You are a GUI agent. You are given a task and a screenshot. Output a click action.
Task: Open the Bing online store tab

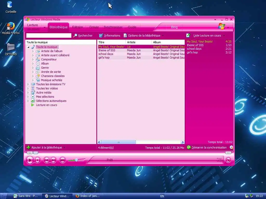[174, 27]
